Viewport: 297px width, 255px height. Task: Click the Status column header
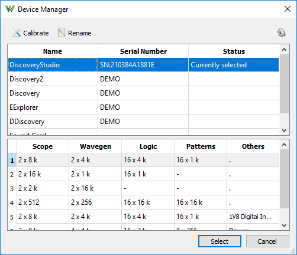pos(234,51)
